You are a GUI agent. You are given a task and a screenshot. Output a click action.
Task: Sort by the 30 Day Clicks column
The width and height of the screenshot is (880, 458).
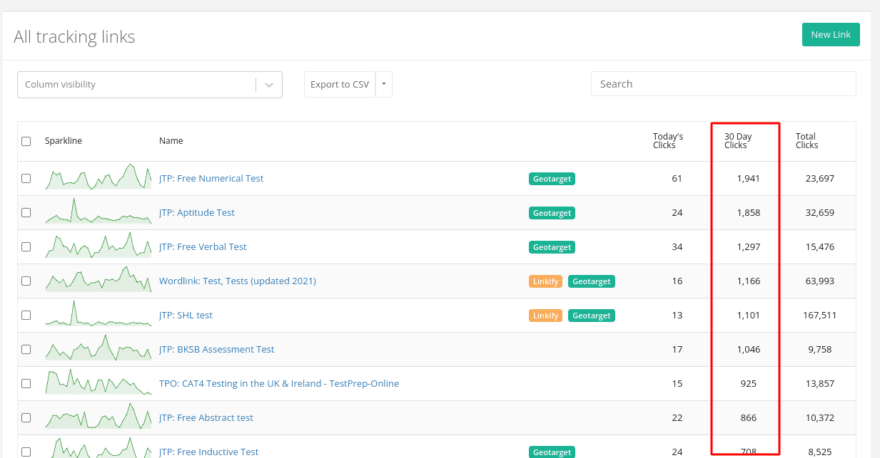pyautogui.click(x=738, y=141)
